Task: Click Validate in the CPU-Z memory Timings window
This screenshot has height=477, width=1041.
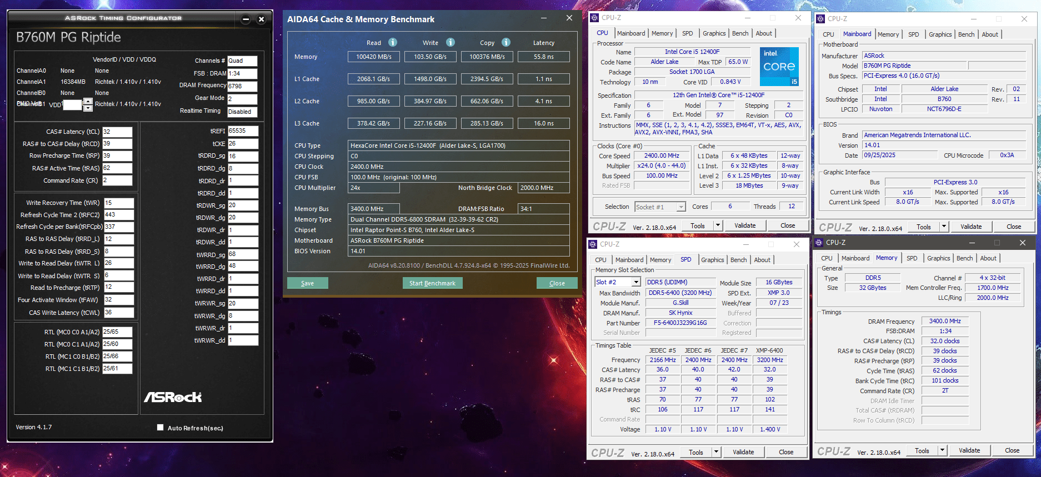Action: click(969, 450)
